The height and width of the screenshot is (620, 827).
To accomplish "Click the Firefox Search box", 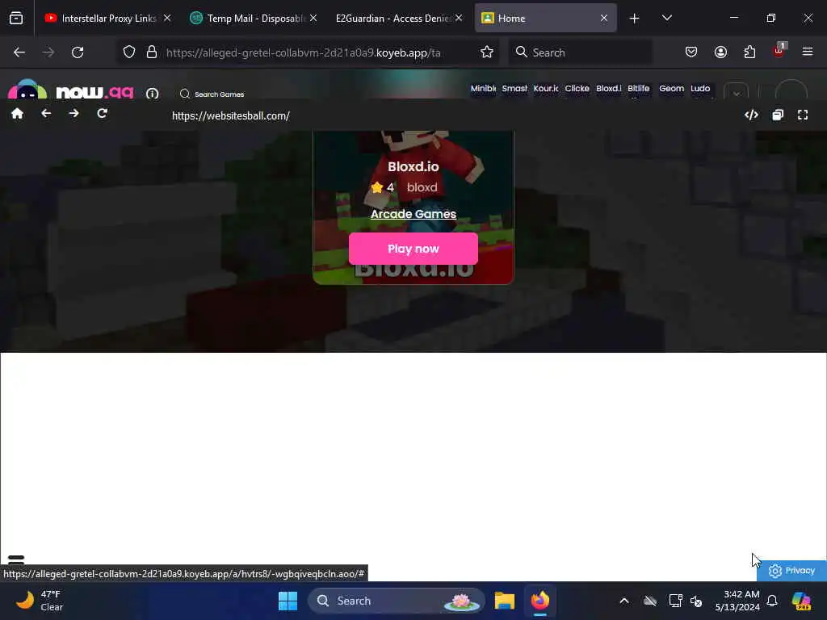I will coord(580,52).
